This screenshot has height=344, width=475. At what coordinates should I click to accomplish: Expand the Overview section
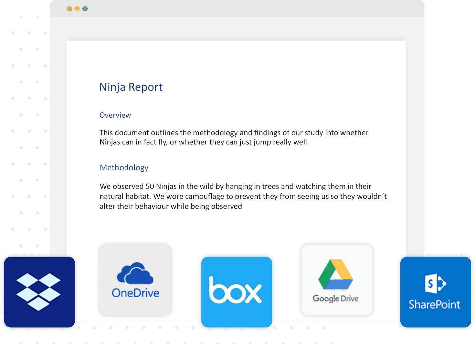(x=115, y=115)
